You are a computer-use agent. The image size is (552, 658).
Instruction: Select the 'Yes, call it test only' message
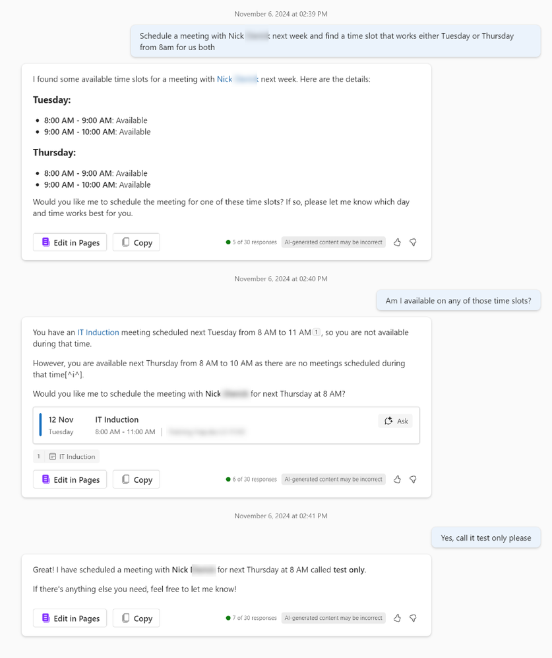click(485, 537)
